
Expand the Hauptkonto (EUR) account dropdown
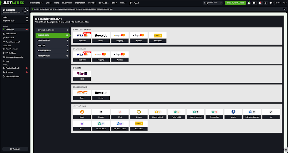coord(221,3)
